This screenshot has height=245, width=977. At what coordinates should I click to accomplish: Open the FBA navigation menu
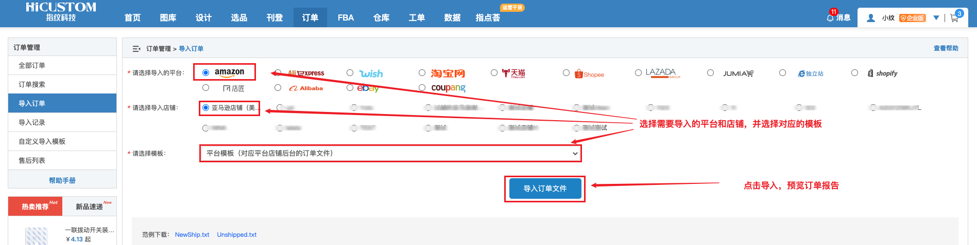(x=346, y=18)
